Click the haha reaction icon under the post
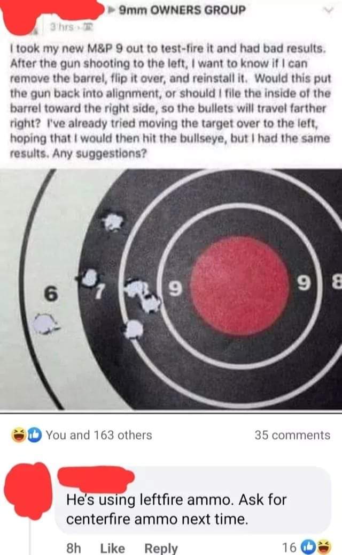342x555 pixels. click(18, 434)
